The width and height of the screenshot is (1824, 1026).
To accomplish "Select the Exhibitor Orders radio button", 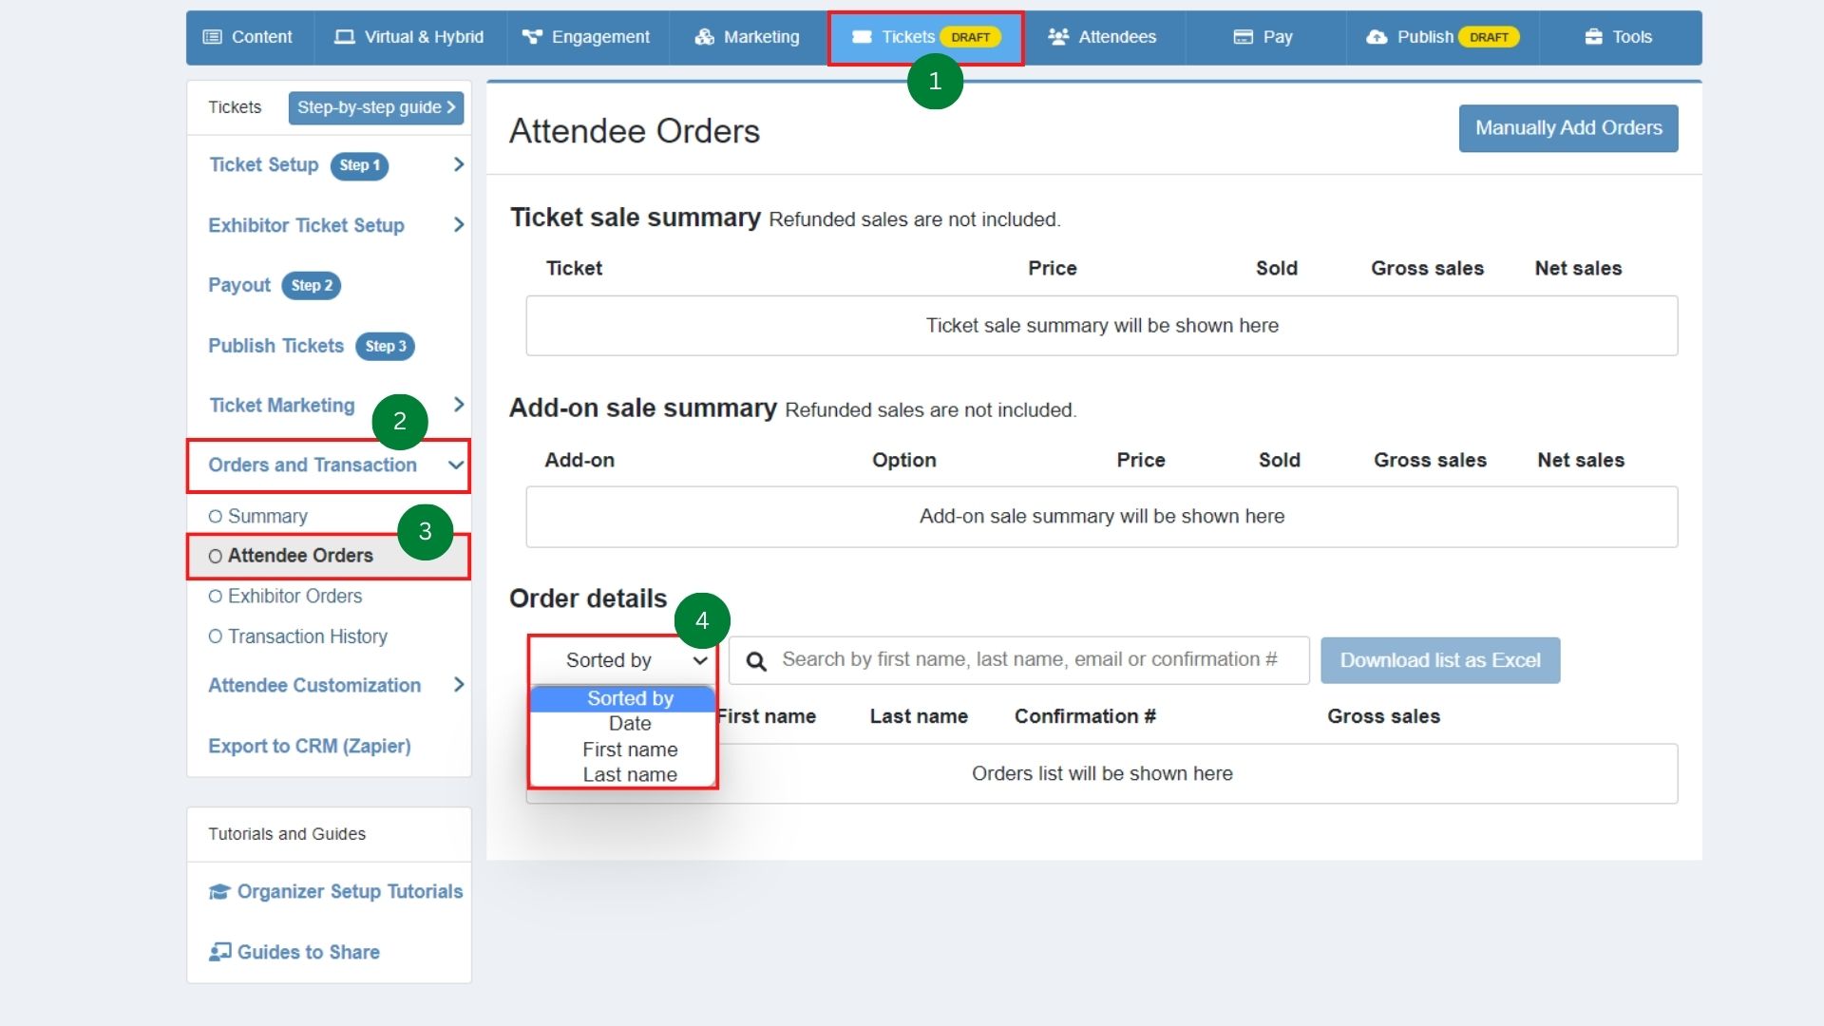I will click(215, 597).
